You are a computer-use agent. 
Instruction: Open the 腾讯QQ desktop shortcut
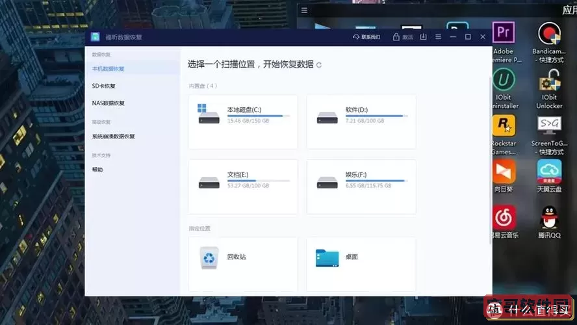pos(549,221)
